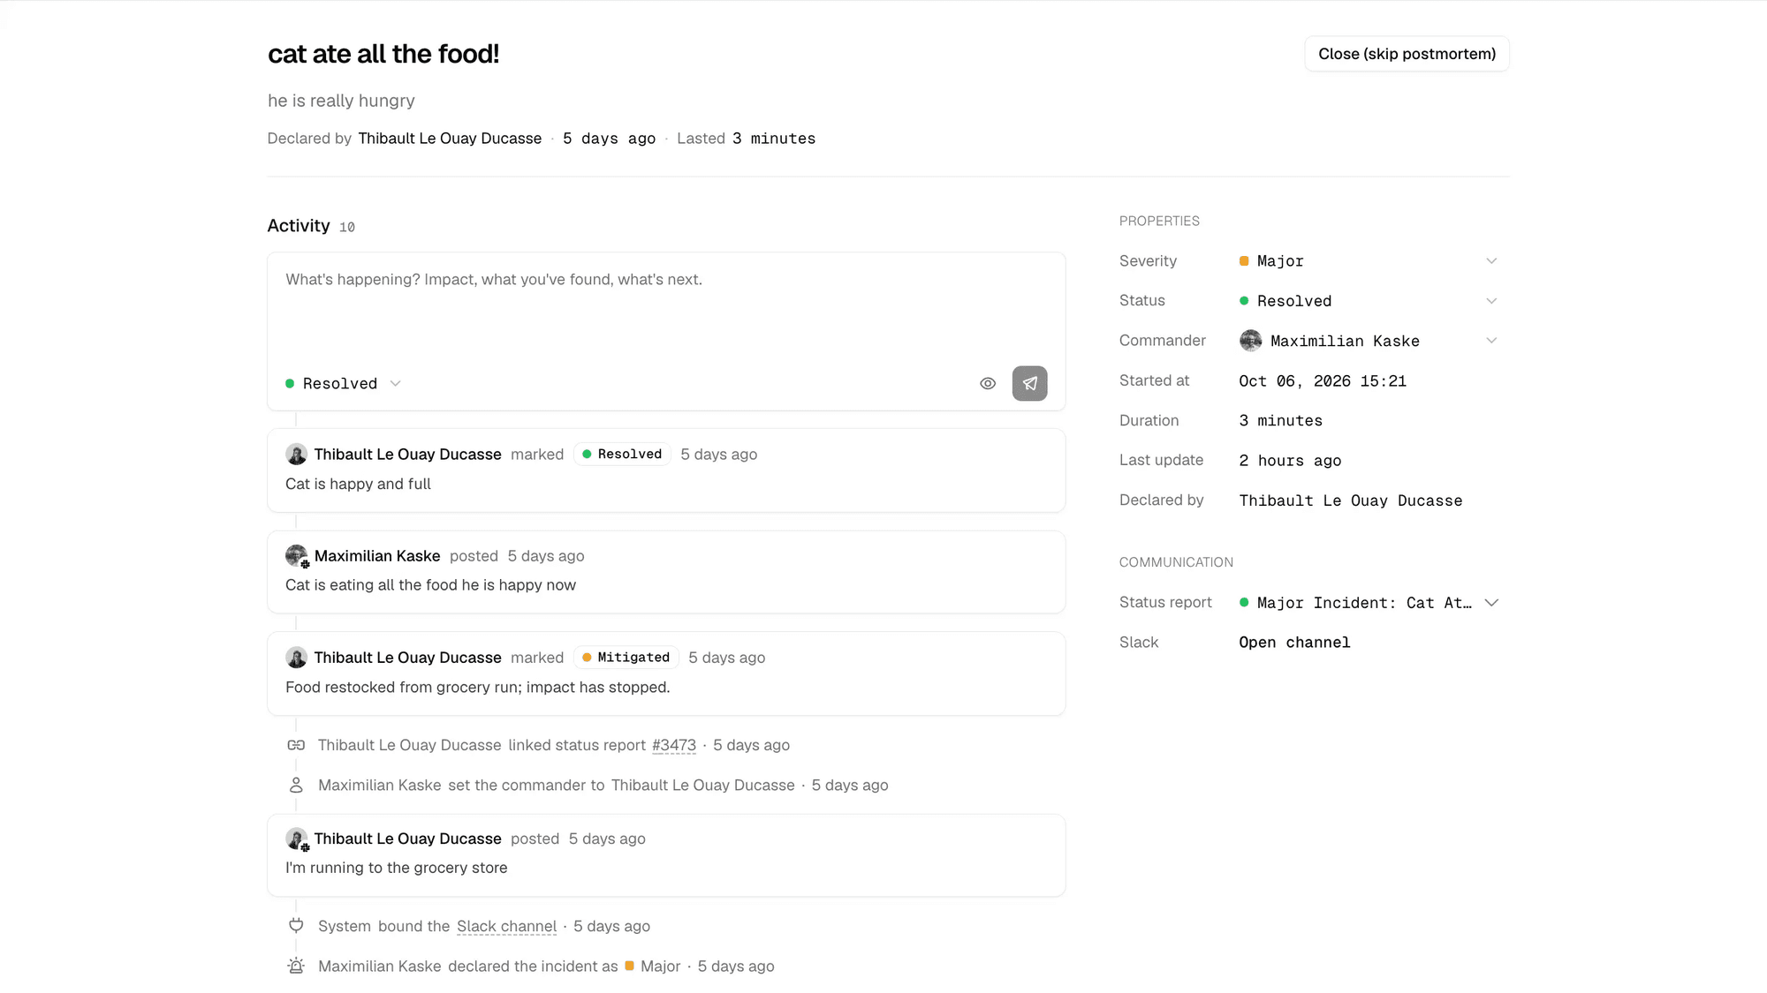Expand the Status report dropdown chevron
Screen dimensions: 1767x993
coord(1491,603)
